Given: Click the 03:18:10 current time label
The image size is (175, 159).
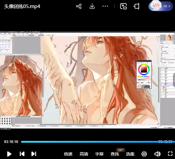Looking at the screenshot, I should tap(11, 142).
